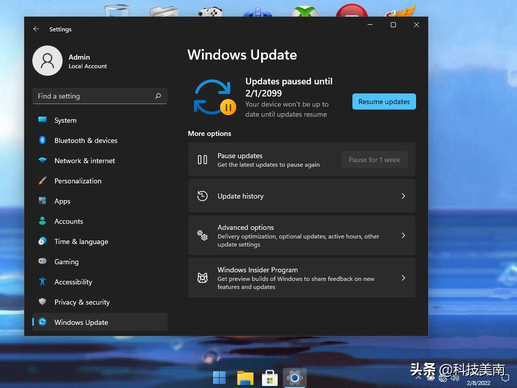Open File Explorer from the taskbar
Image resolution: width=517 pixels, height=388 pixels.
(x=245, y=377)
